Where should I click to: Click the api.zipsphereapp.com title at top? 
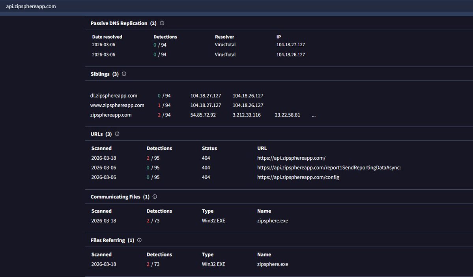[x=31, y=6]
